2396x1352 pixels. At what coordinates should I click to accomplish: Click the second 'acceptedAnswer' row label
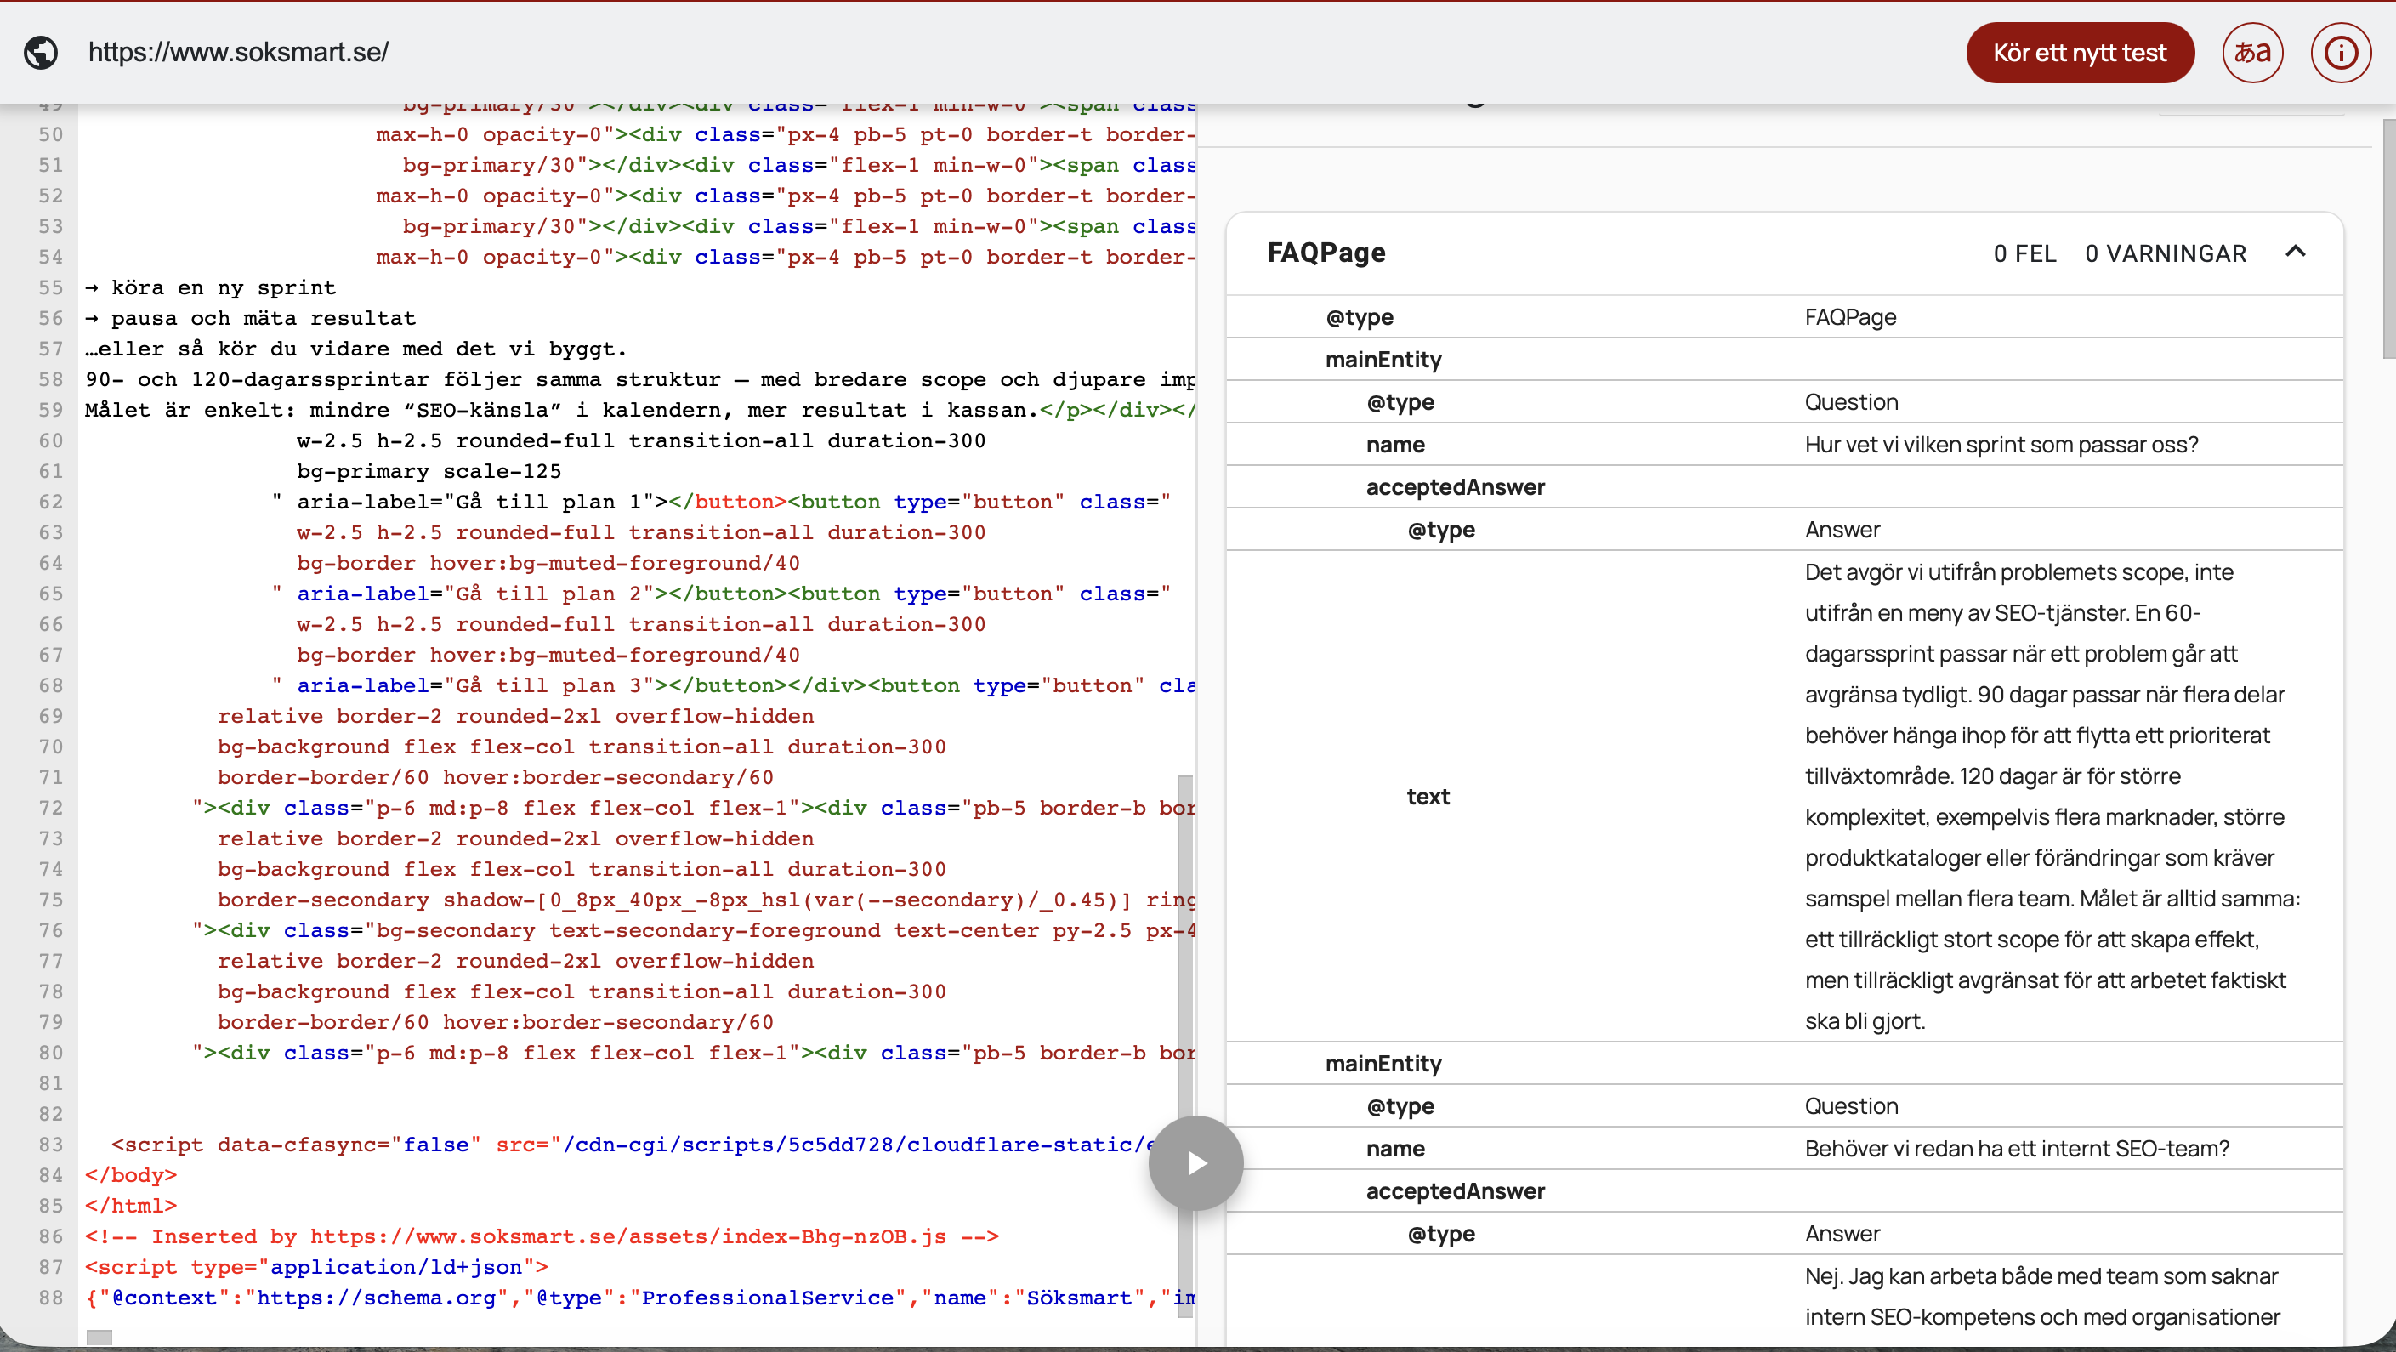pyautogui.click(x=1455, y=1191)
